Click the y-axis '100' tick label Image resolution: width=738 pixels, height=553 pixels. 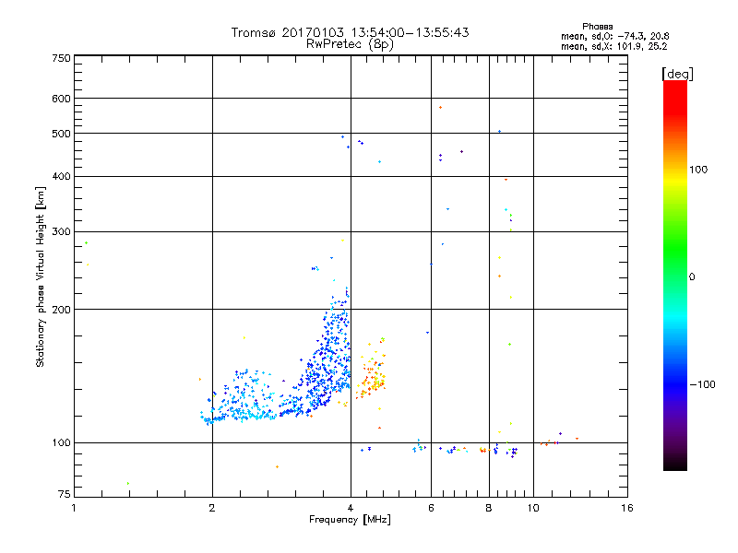pos(62,443)
